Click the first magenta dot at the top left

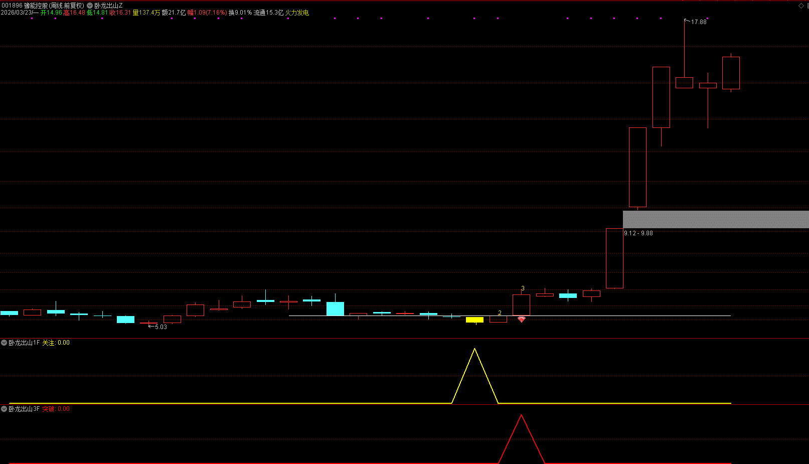point(32,19)
